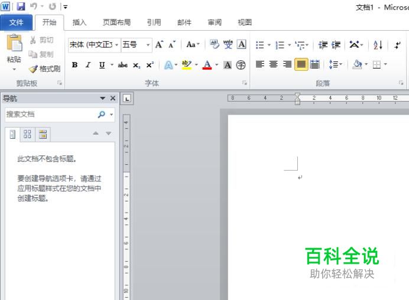409x300 pixels.
Task: Open the Change Case Aa menu
Action: (x=193, y=44)
